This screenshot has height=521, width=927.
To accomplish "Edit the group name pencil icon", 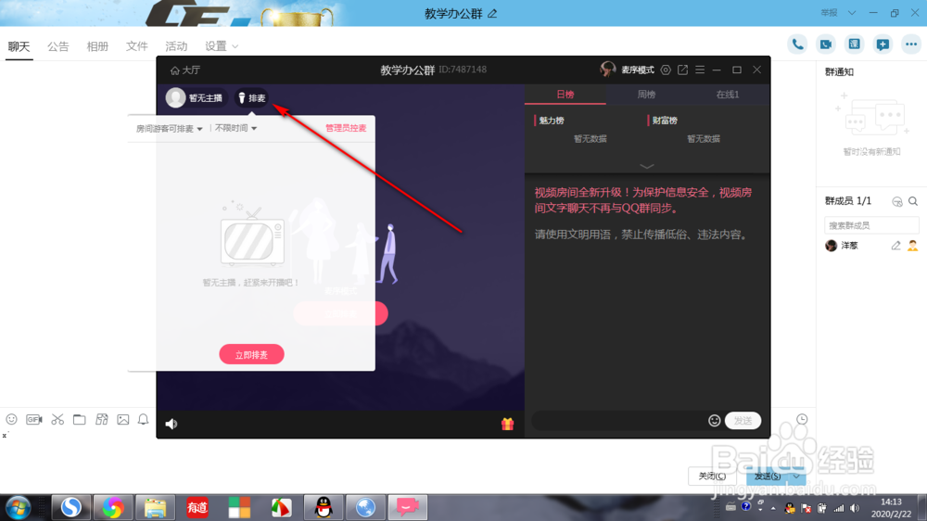I will coord(492,14).
